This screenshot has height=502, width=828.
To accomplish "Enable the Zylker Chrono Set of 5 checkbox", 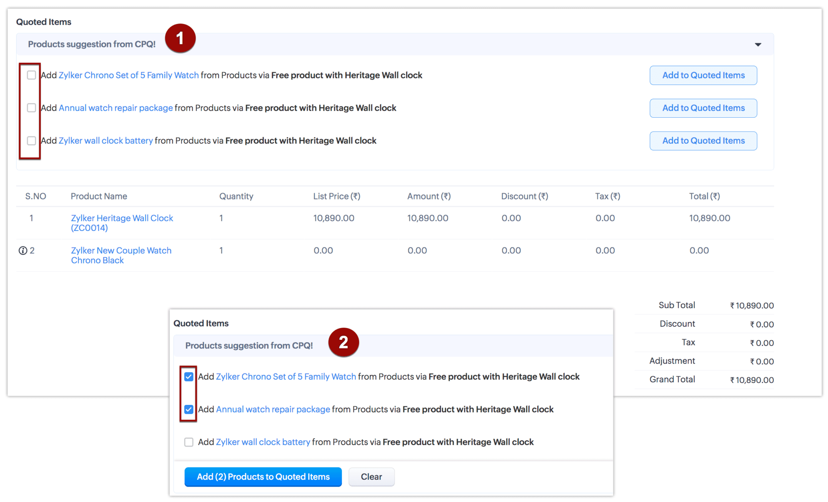I will click(31, 75).
